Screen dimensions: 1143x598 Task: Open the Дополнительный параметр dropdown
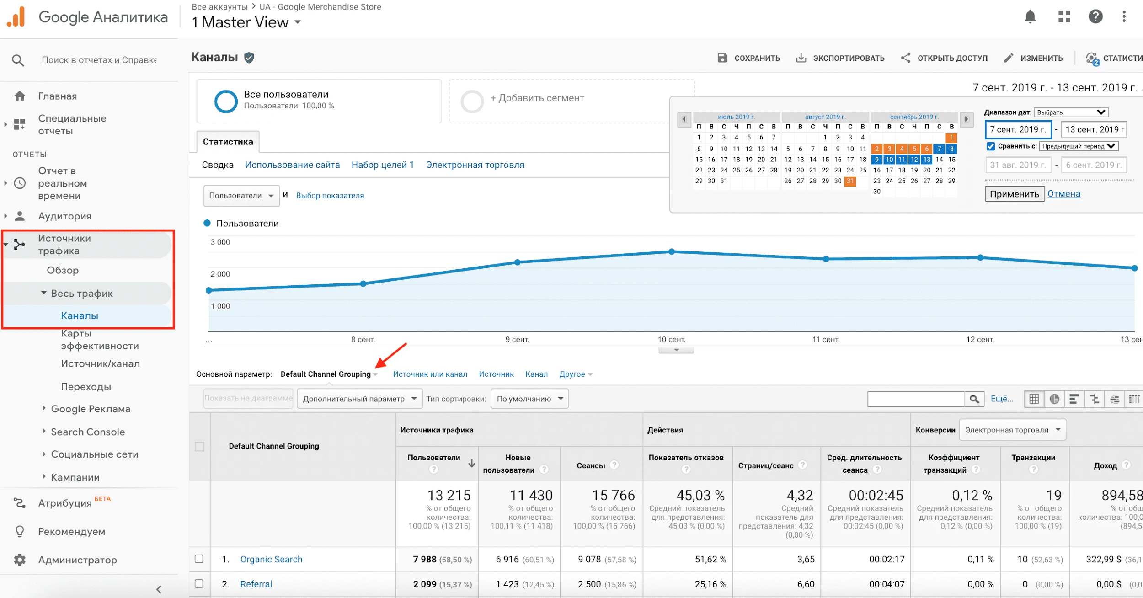click(x=359, y=399)
